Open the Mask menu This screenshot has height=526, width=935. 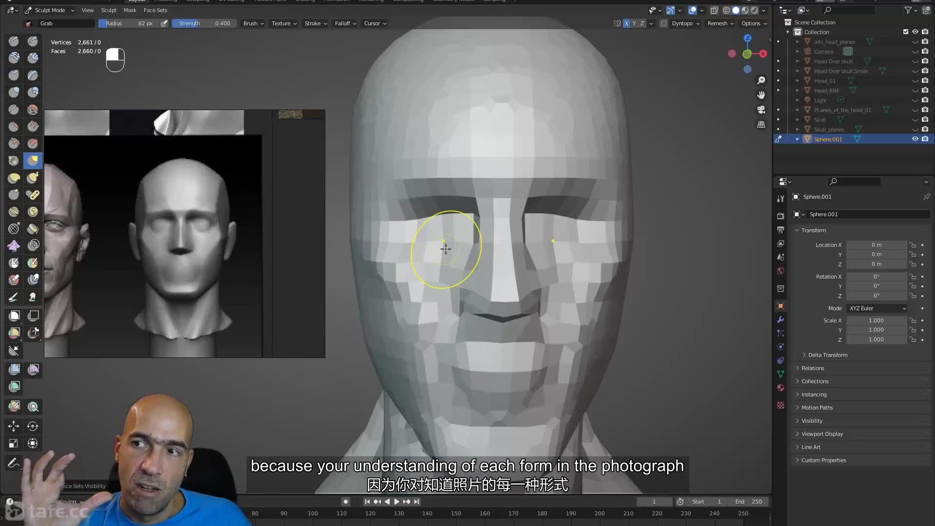[x=130, y=10]
